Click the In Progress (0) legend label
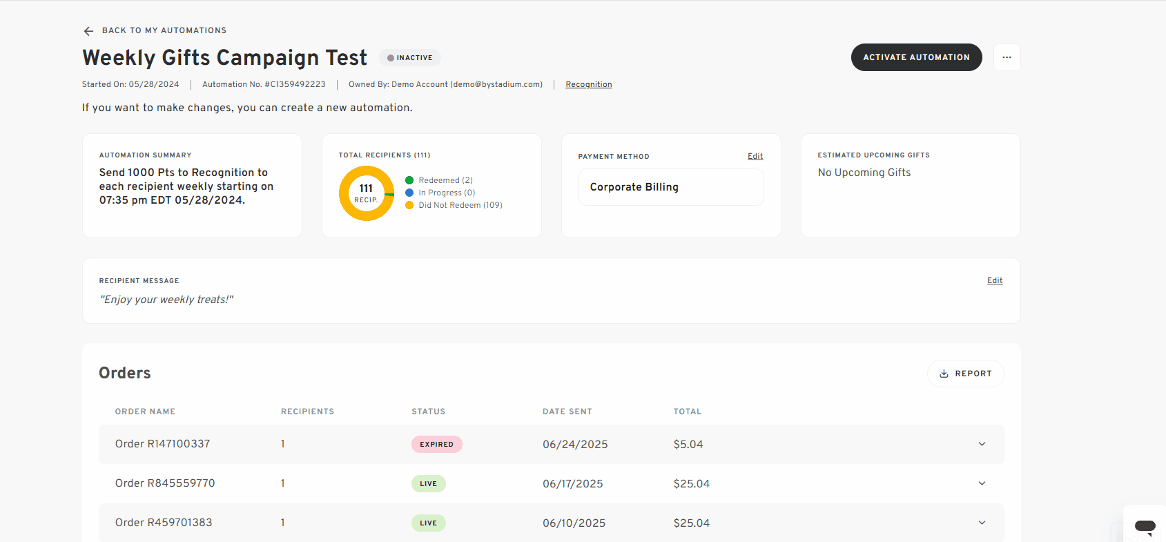The image size is (1166, 542). click(x=447, y=193)
